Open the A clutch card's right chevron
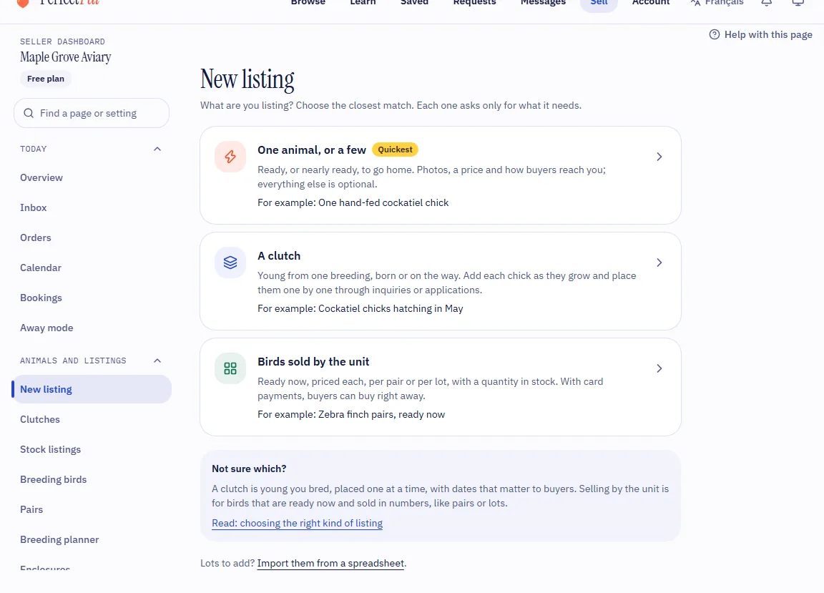 pyautogui.click(x=659, y=263)
